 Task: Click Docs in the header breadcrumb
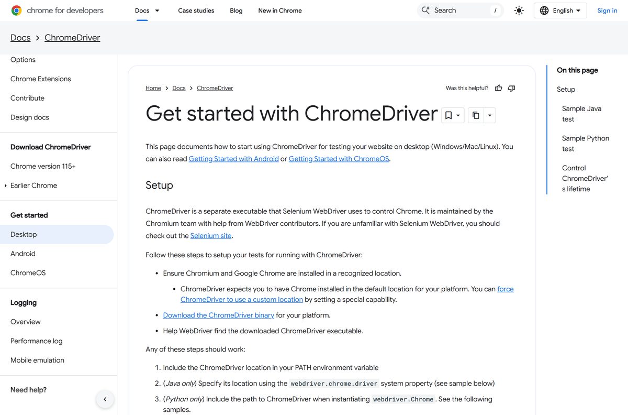click(x=20, y=38)
